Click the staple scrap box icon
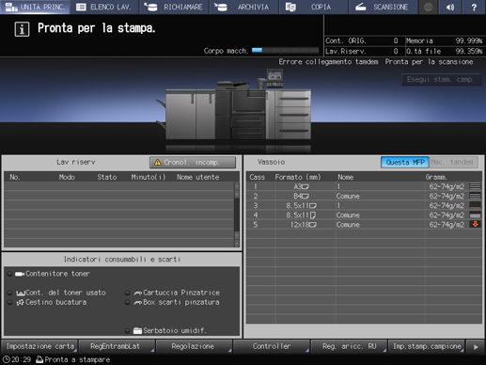 (x=138, y=303)
